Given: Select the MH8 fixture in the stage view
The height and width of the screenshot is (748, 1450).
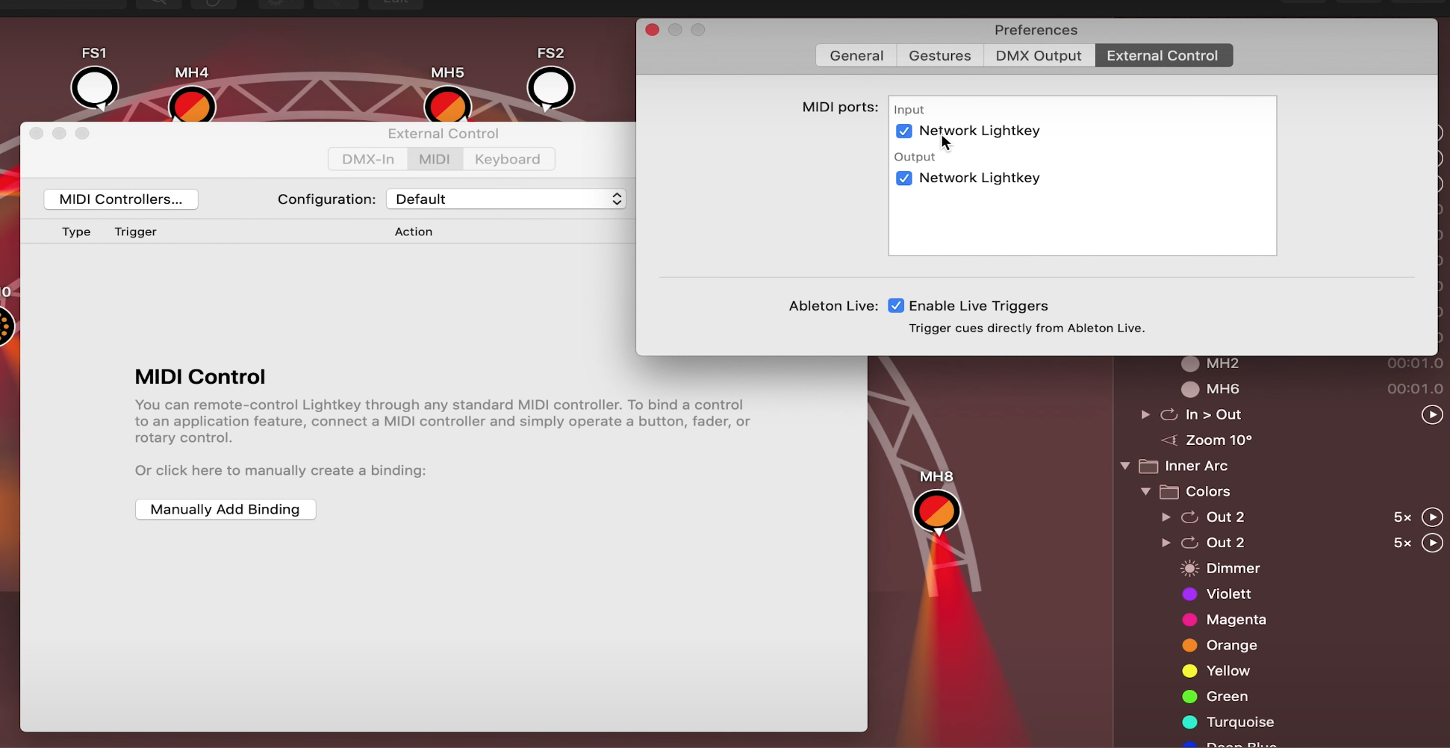Looking at the screenshot, I should (936, 511).
